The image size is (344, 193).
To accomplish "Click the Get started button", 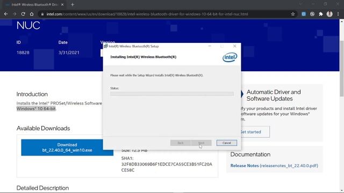I will [x=255, y=132].
